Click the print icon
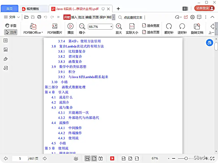 (x=39, y=17)
